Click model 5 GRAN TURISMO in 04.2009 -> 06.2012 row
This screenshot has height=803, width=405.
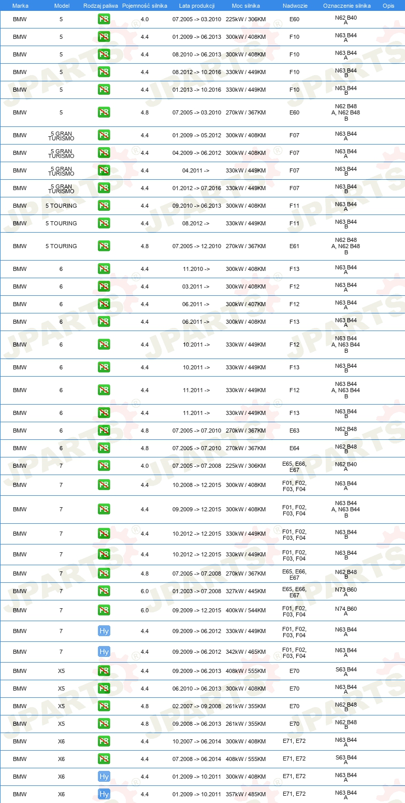tap(61, 153)
